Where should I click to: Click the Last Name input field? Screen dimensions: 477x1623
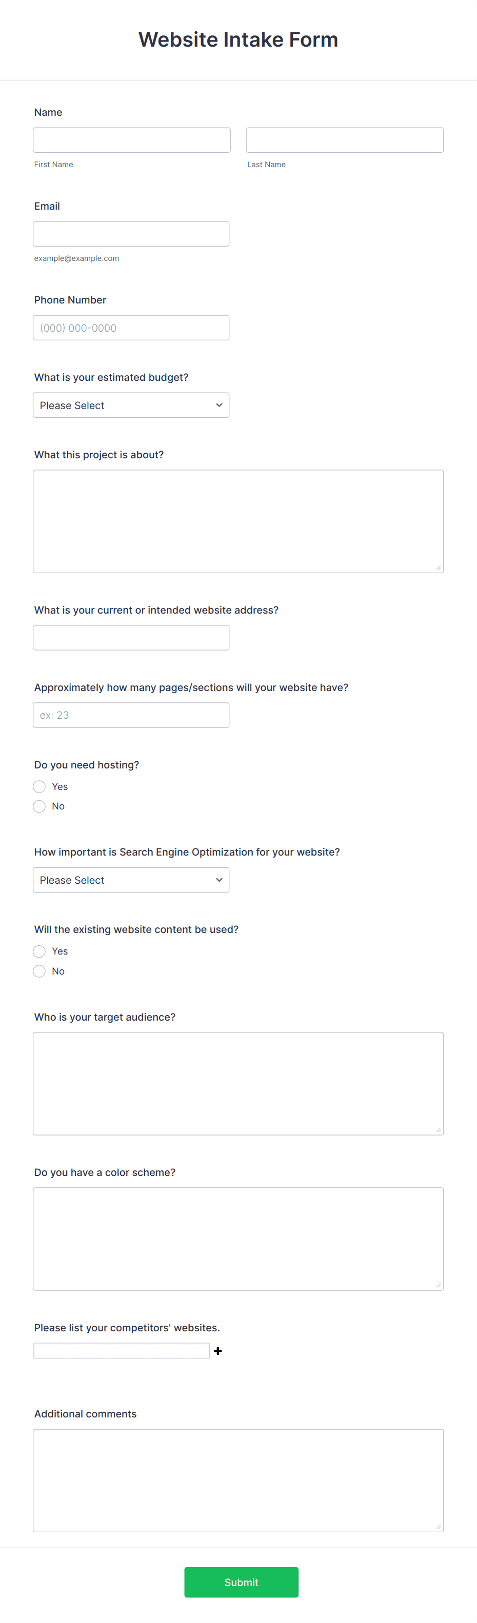click(x=344, y=139)
